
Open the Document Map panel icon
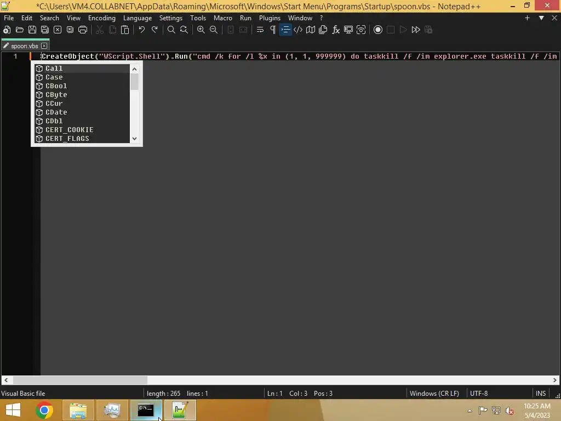point(311,30)
